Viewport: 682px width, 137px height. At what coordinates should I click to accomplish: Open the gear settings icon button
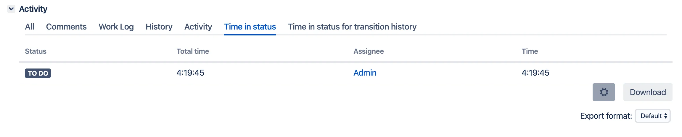click(x=604, y=92)
